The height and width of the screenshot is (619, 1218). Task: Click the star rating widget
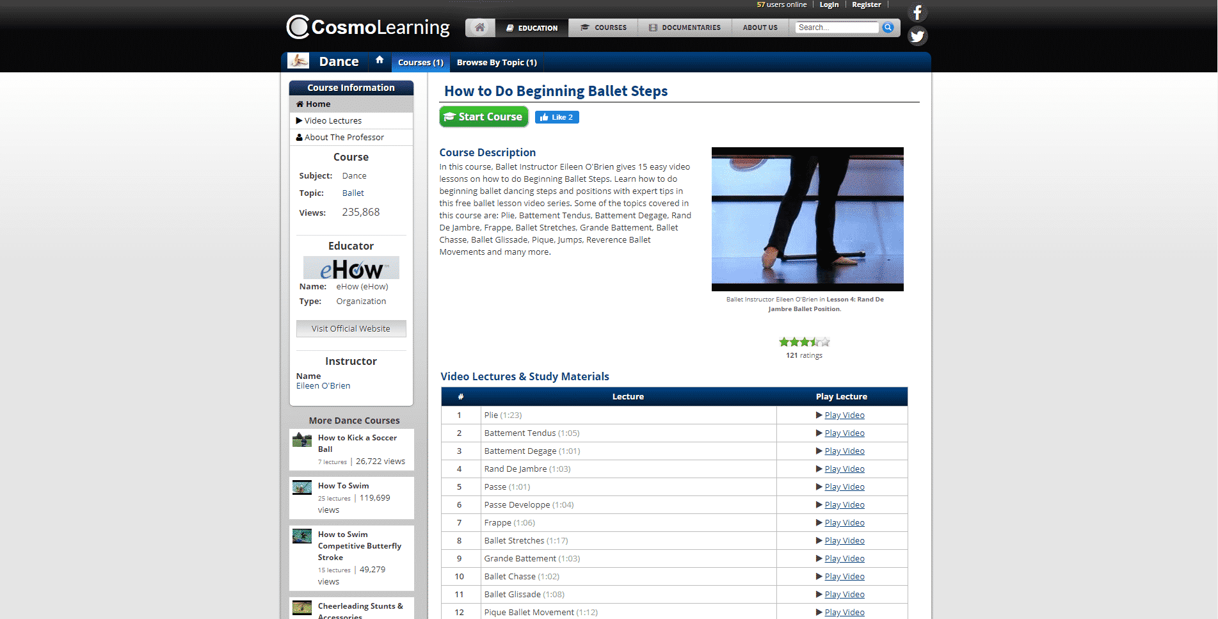[805, 342]
